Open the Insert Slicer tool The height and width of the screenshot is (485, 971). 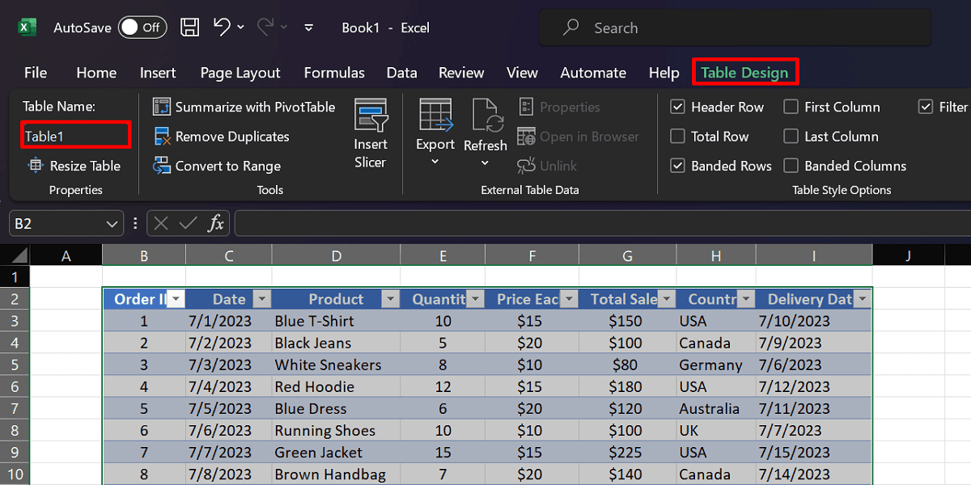click(x=371, y=133)
